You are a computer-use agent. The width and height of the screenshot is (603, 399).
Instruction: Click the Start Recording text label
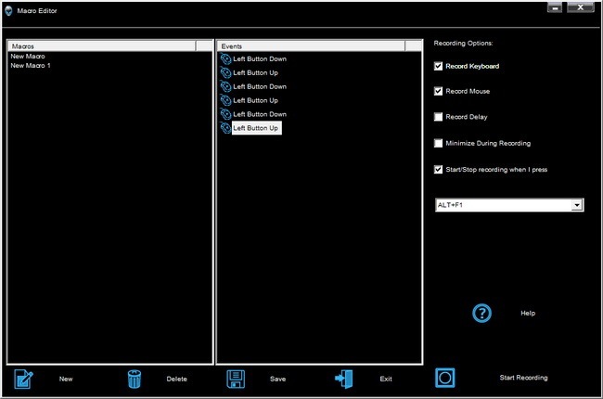(523, 378)
